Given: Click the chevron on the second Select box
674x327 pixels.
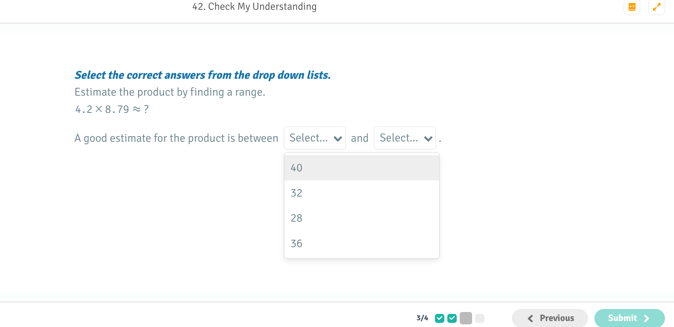Looking at the screenshot, I should [x=428, y=138].
